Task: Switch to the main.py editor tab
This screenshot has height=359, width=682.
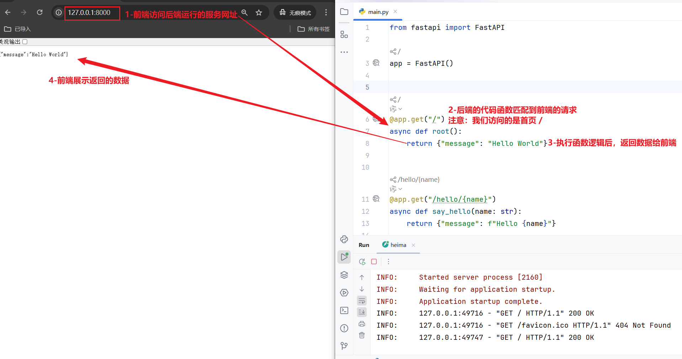Action: click(378, 12)
